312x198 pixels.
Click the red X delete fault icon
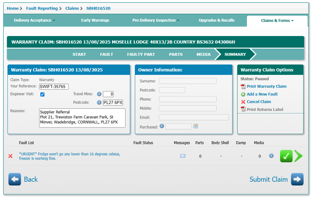[10, 156]
